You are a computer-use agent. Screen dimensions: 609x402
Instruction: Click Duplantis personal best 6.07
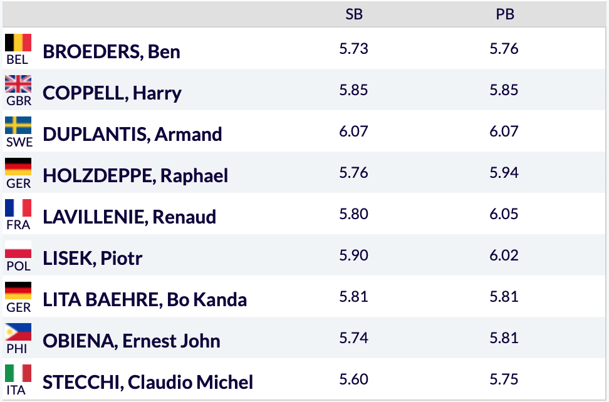pyautogui.click(x=504, y=131)
